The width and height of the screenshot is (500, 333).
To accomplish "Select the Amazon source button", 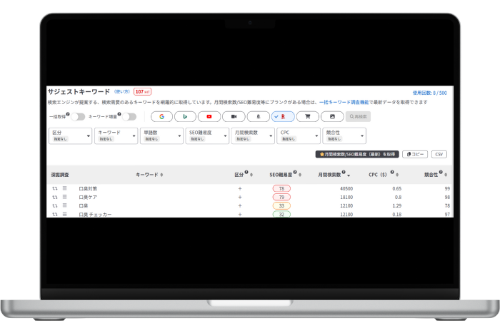I will coord(258,116).
